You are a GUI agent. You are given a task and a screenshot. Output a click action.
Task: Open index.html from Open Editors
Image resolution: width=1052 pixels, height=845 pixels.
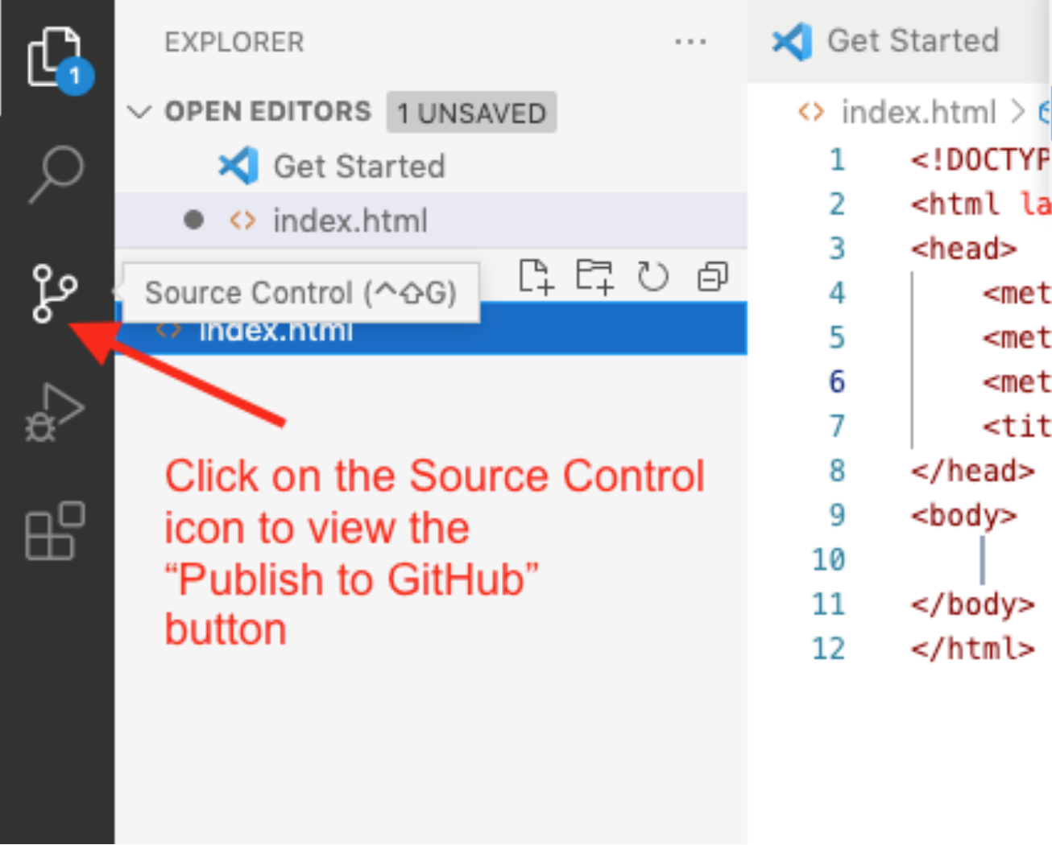click(x=350, y=220)
